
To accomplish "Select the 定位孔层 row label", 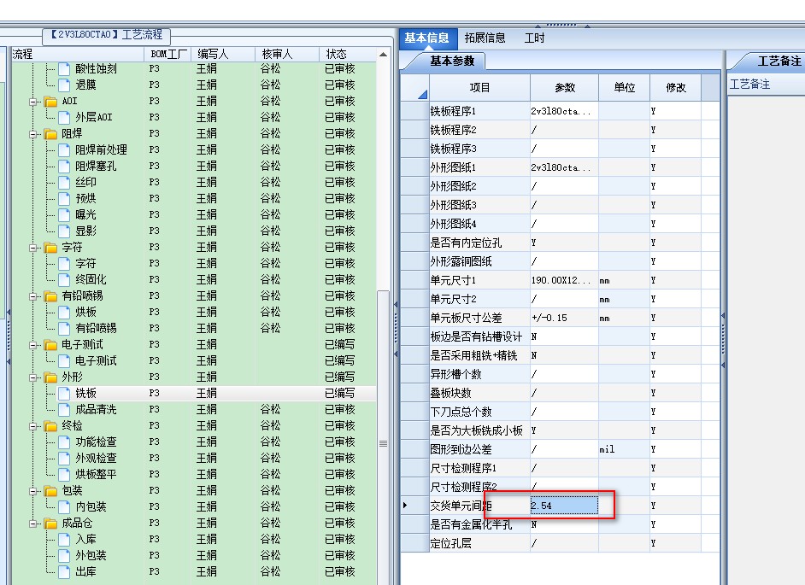I will tap(450, 543).
